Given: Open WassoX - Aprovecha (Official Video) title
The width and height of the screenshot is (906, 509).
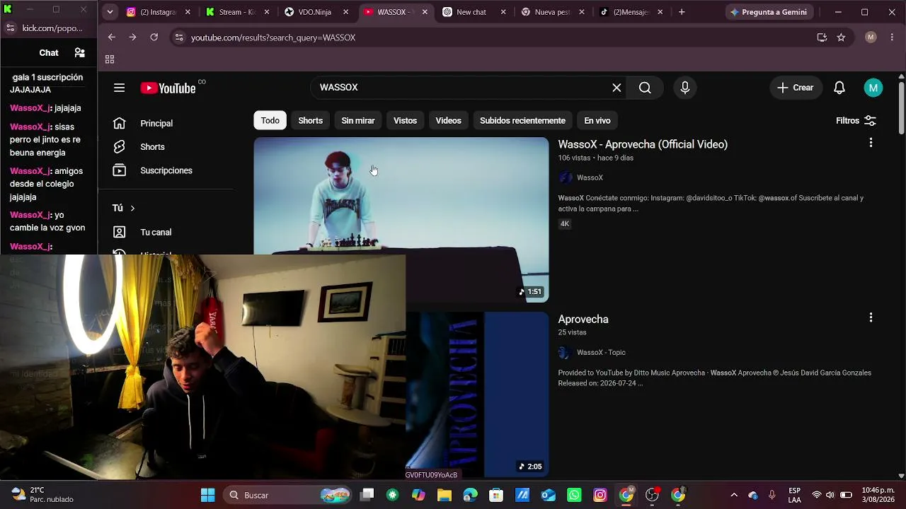Looking at the screenshot, I should pos(643,144).
